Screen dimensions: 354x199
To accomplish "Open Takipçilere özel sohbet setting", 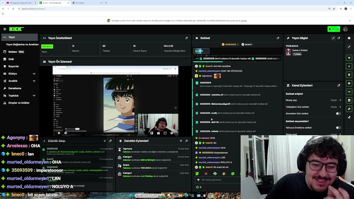I will point(313,107).
